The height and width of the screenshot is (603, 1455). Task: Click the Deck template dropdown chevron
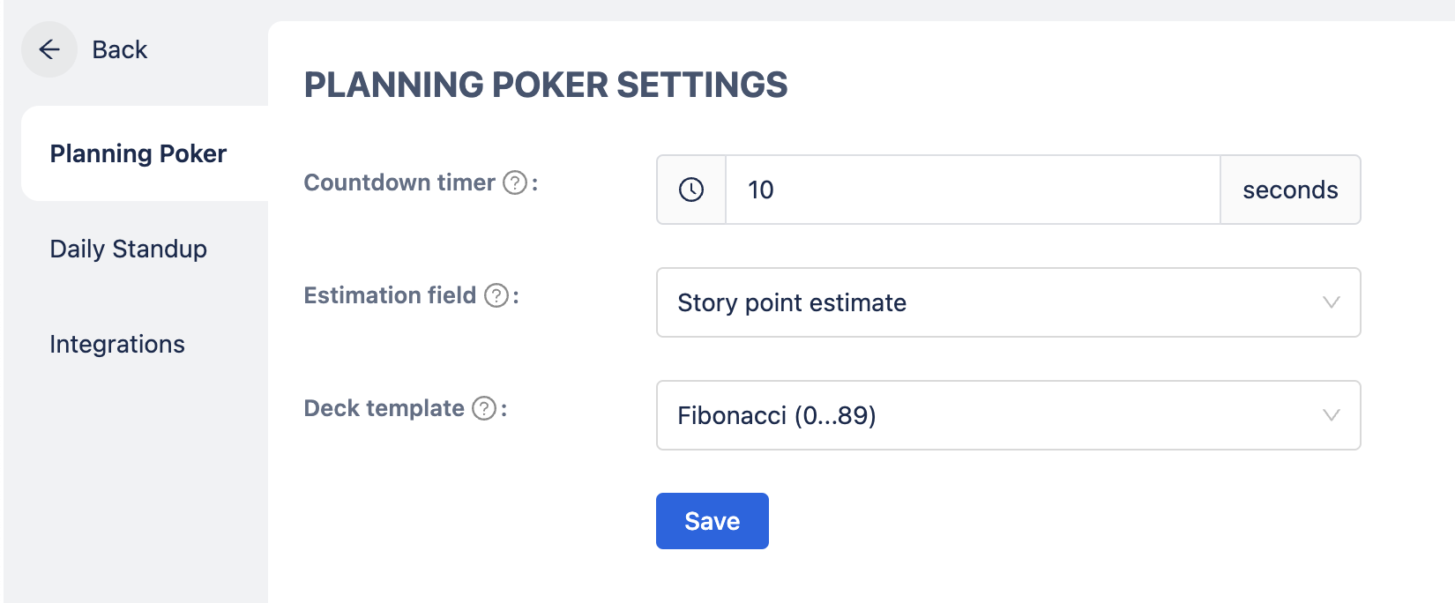point(1332,415)
